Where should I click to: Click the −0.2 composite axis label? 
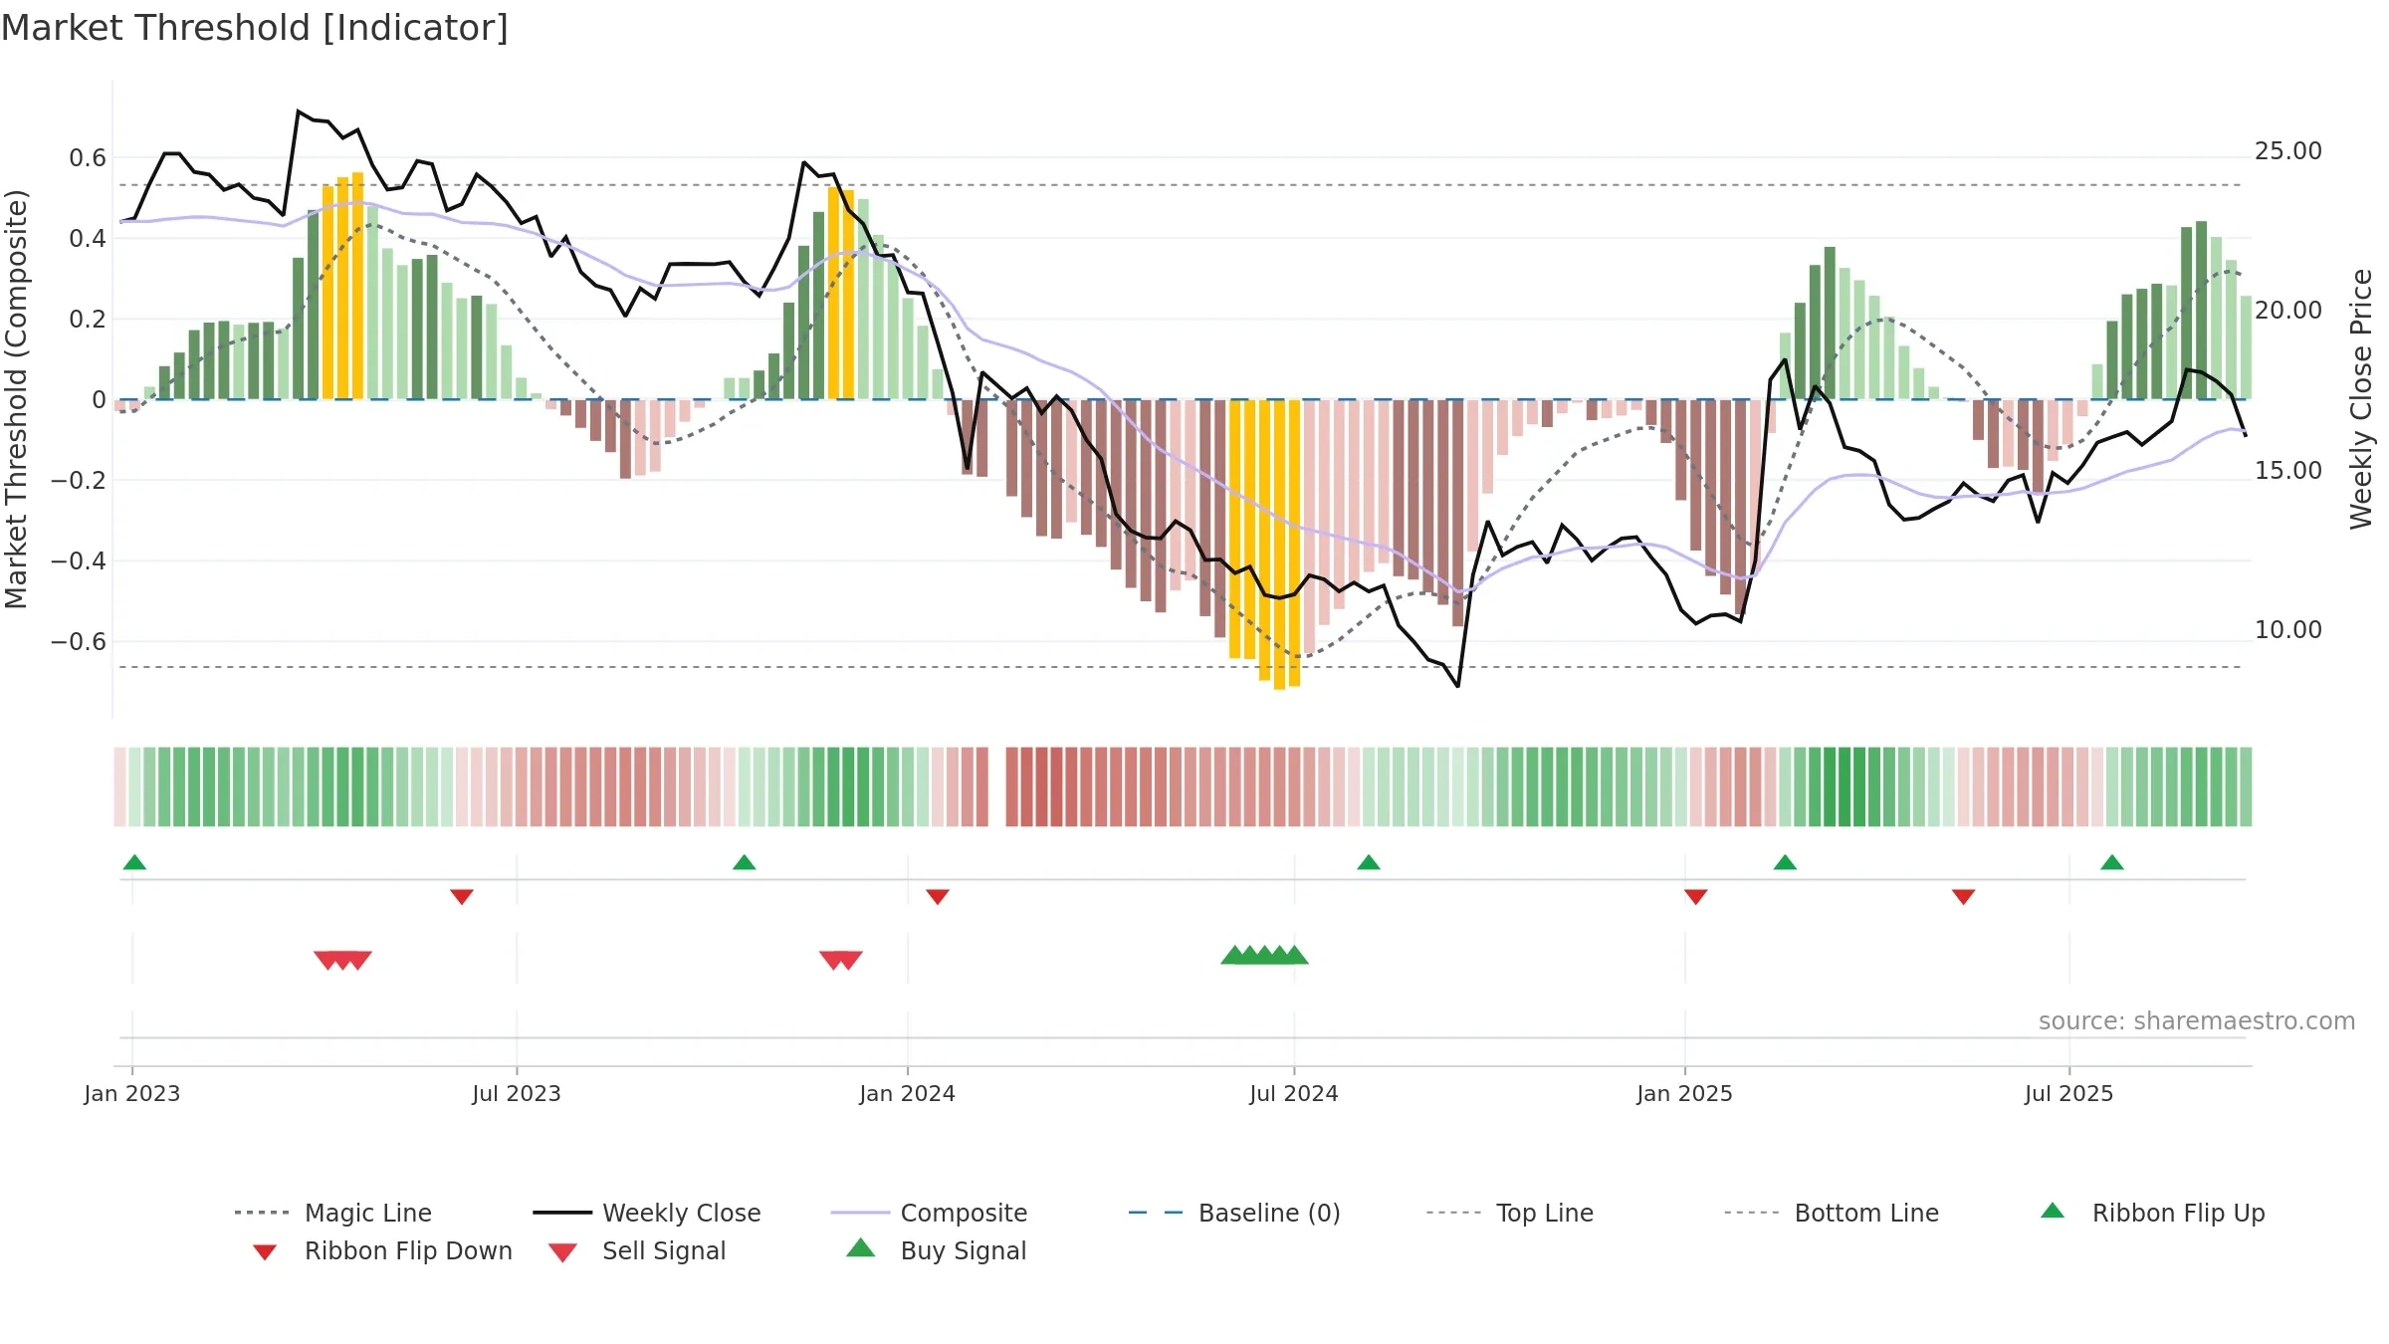(x=79, y=481)
